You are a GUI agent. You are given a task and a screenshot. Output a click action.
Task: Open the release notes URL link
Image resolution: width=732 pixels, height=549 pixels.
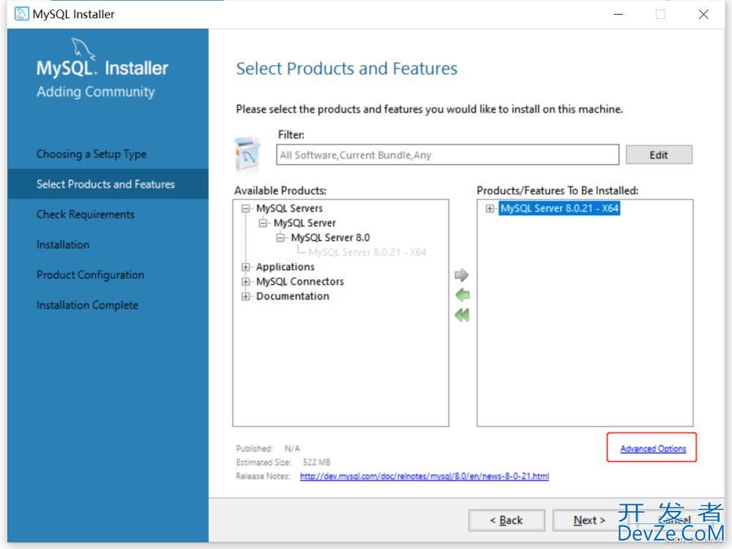(x=425, y=477)
